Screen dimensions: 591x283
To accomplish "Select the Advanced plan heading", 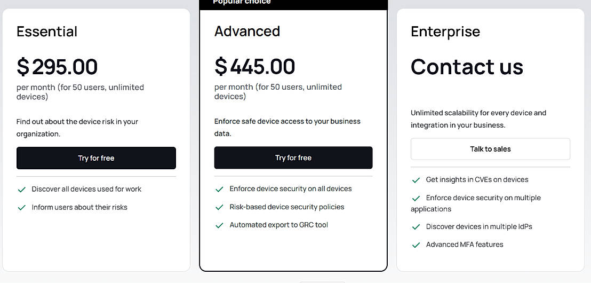I will (x=247, y=31).
